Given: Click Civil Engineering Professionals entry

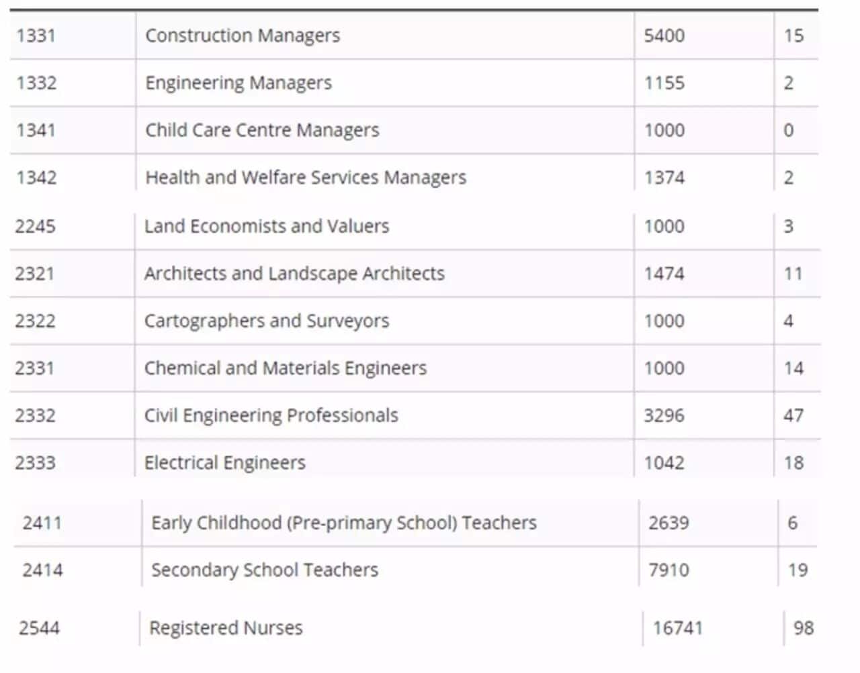Looking at the screenshot, I should pyautogui.click(x=271, y=416).
